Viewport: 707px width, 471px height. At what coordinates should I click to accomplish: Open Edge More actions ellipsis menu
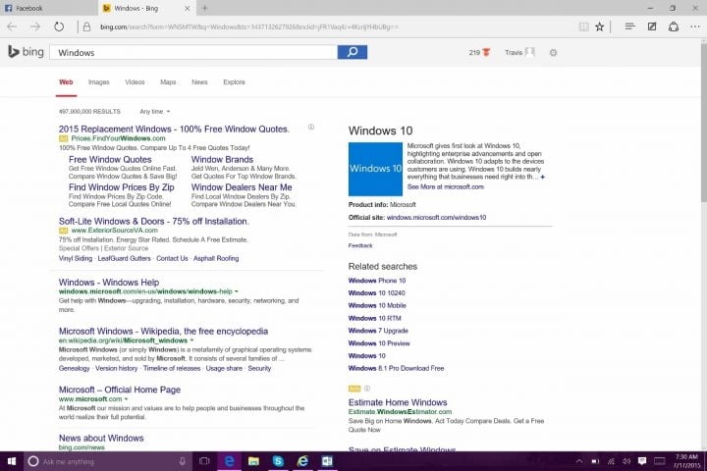pos(695,26)
